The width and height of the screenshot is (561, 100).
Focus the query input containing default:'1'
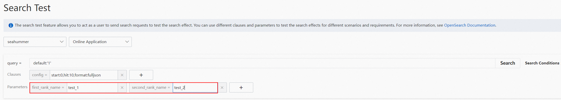(262, 63)
